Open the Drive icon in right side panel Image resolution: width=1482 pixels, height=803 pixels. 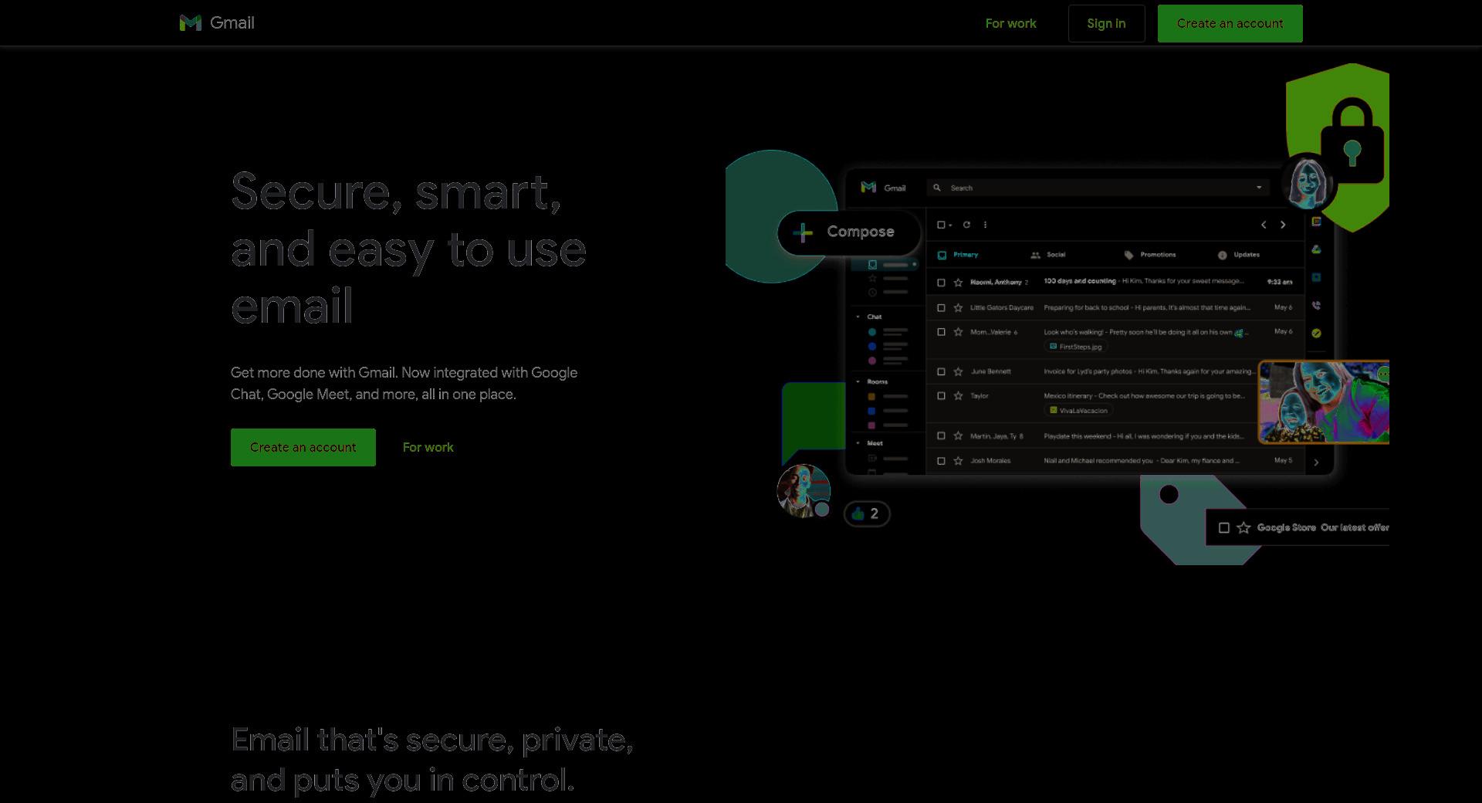(x=1316, y=249)
